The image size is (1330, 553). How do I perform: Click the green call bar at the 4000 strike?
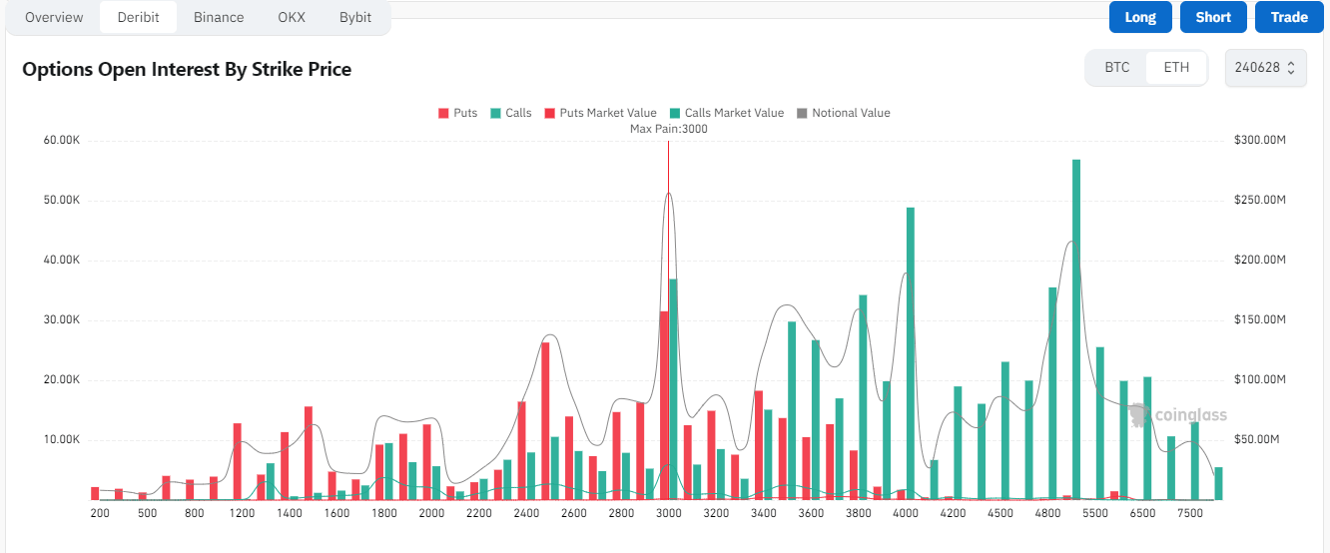click(x=911, y=353)
